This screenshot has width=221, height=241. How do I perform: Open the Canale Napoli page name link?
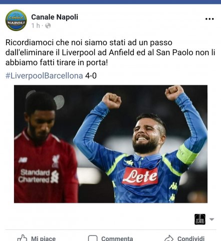[55, 17]
